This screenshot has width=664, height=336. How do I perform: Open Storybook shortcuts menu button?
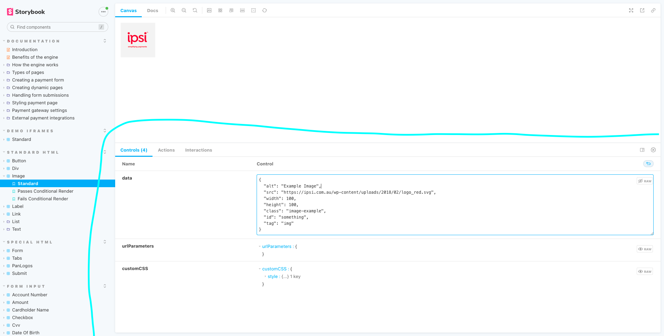click(x=103, y=12)
